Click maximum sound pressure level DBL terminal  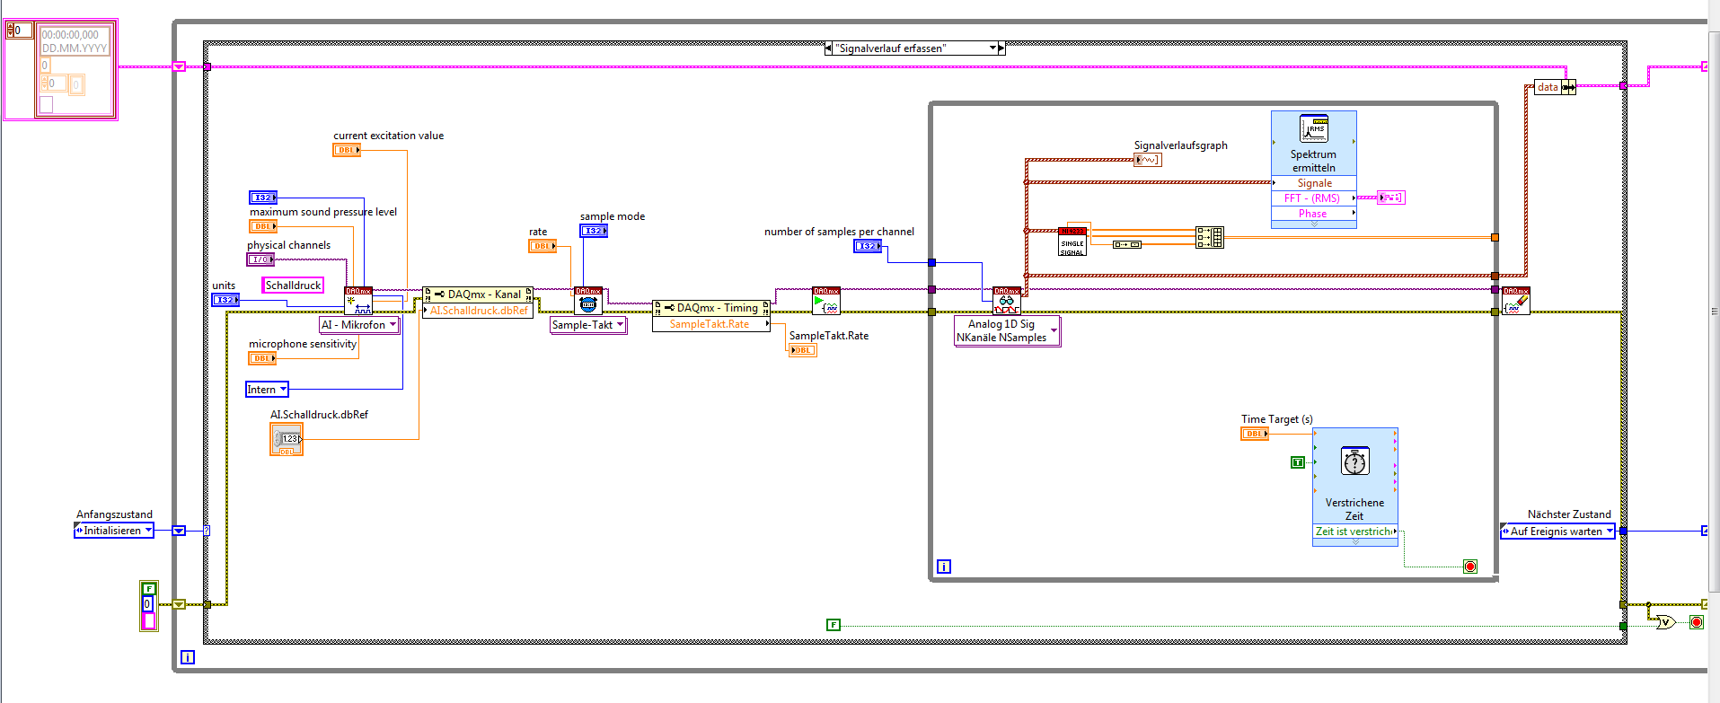(x=263, y=226)
